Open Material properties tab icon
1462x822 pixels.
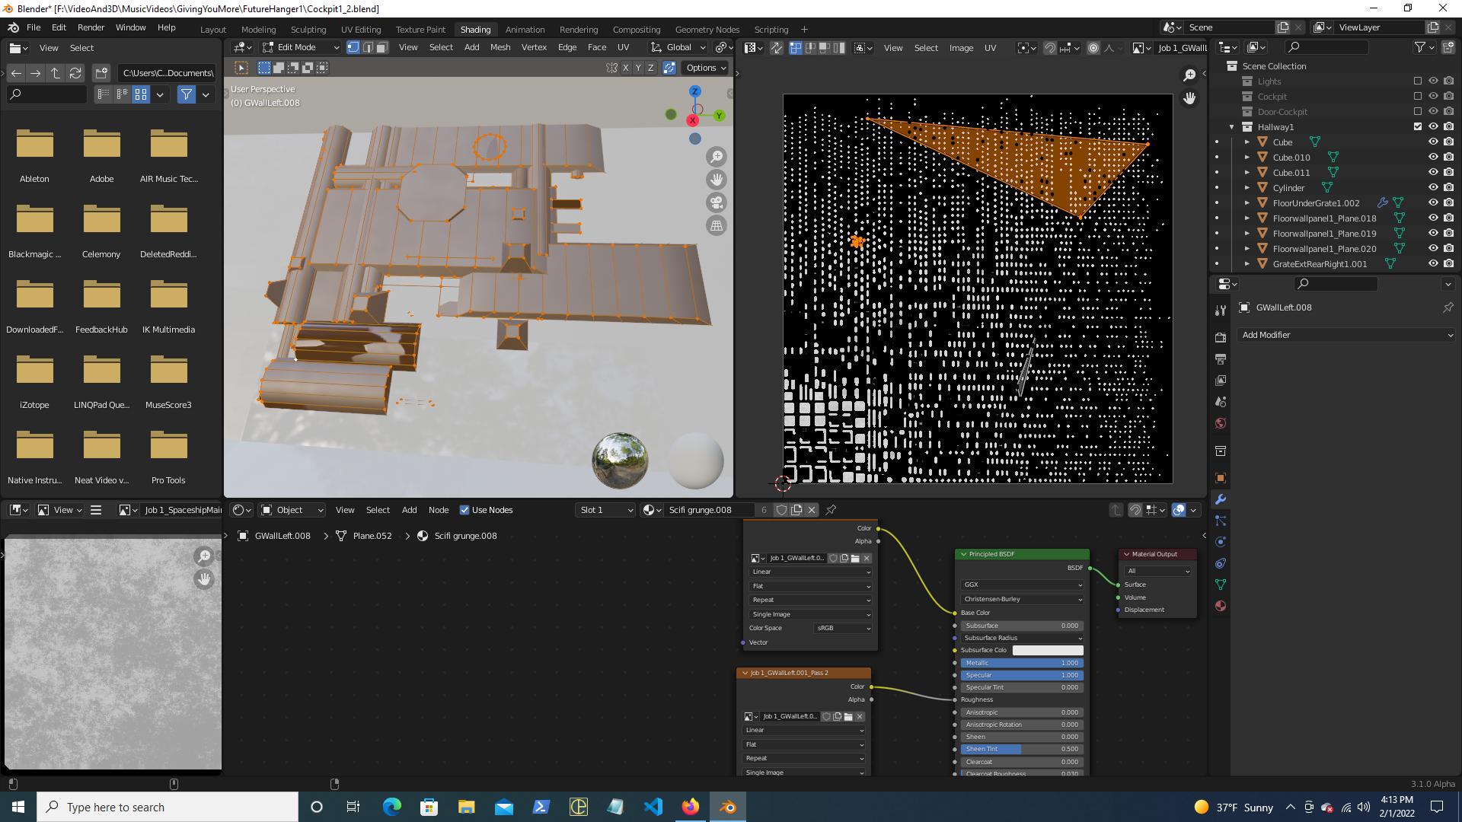tap(1221, 606)
